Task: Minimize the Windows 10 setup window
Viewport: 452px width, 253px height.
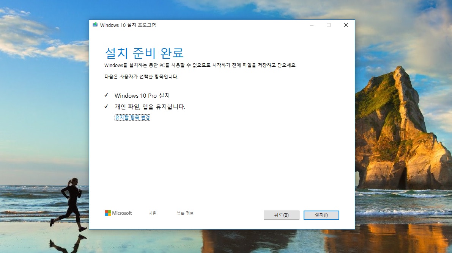Action: pos(312,25)
